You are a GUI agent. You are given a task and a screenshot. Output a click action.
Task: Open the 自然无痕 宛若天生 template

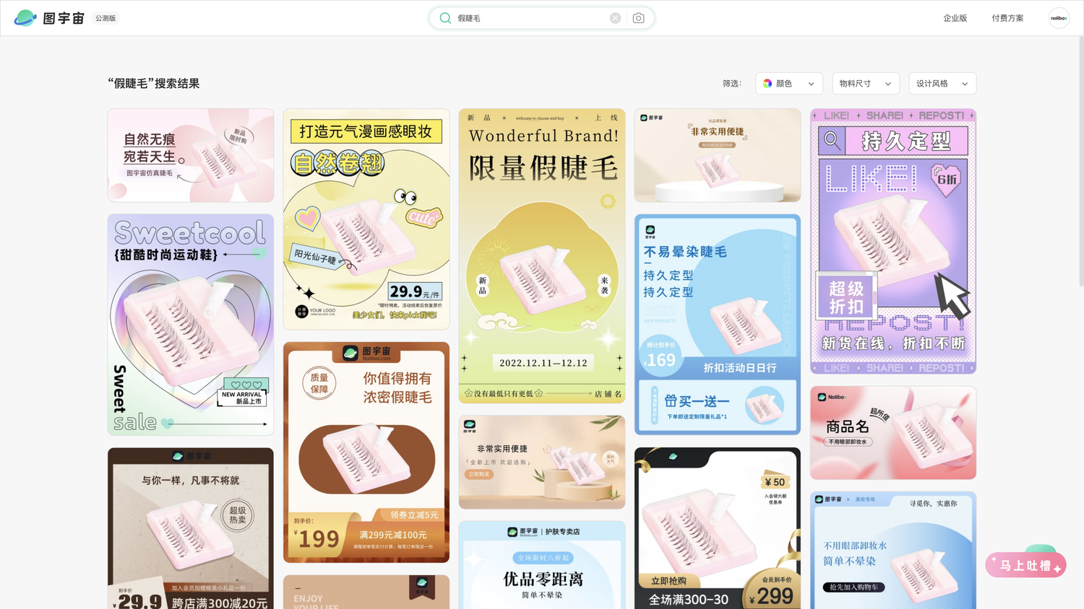191,155
